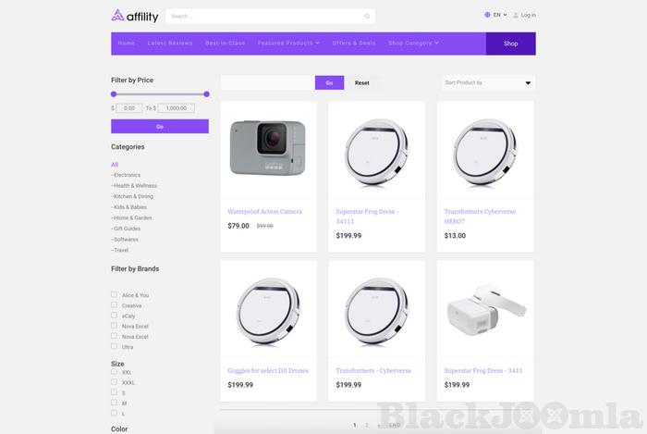Open the Waterproof Action Camera product image
This screenshot has height=434, width=647.
tap(268, 148)
